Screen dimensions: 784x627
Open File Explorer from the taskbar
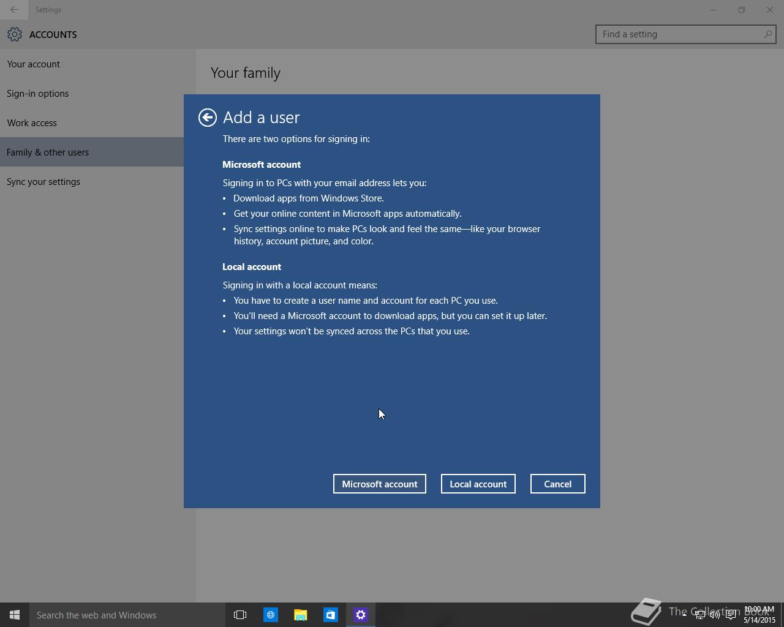click(x=300, y=615)
